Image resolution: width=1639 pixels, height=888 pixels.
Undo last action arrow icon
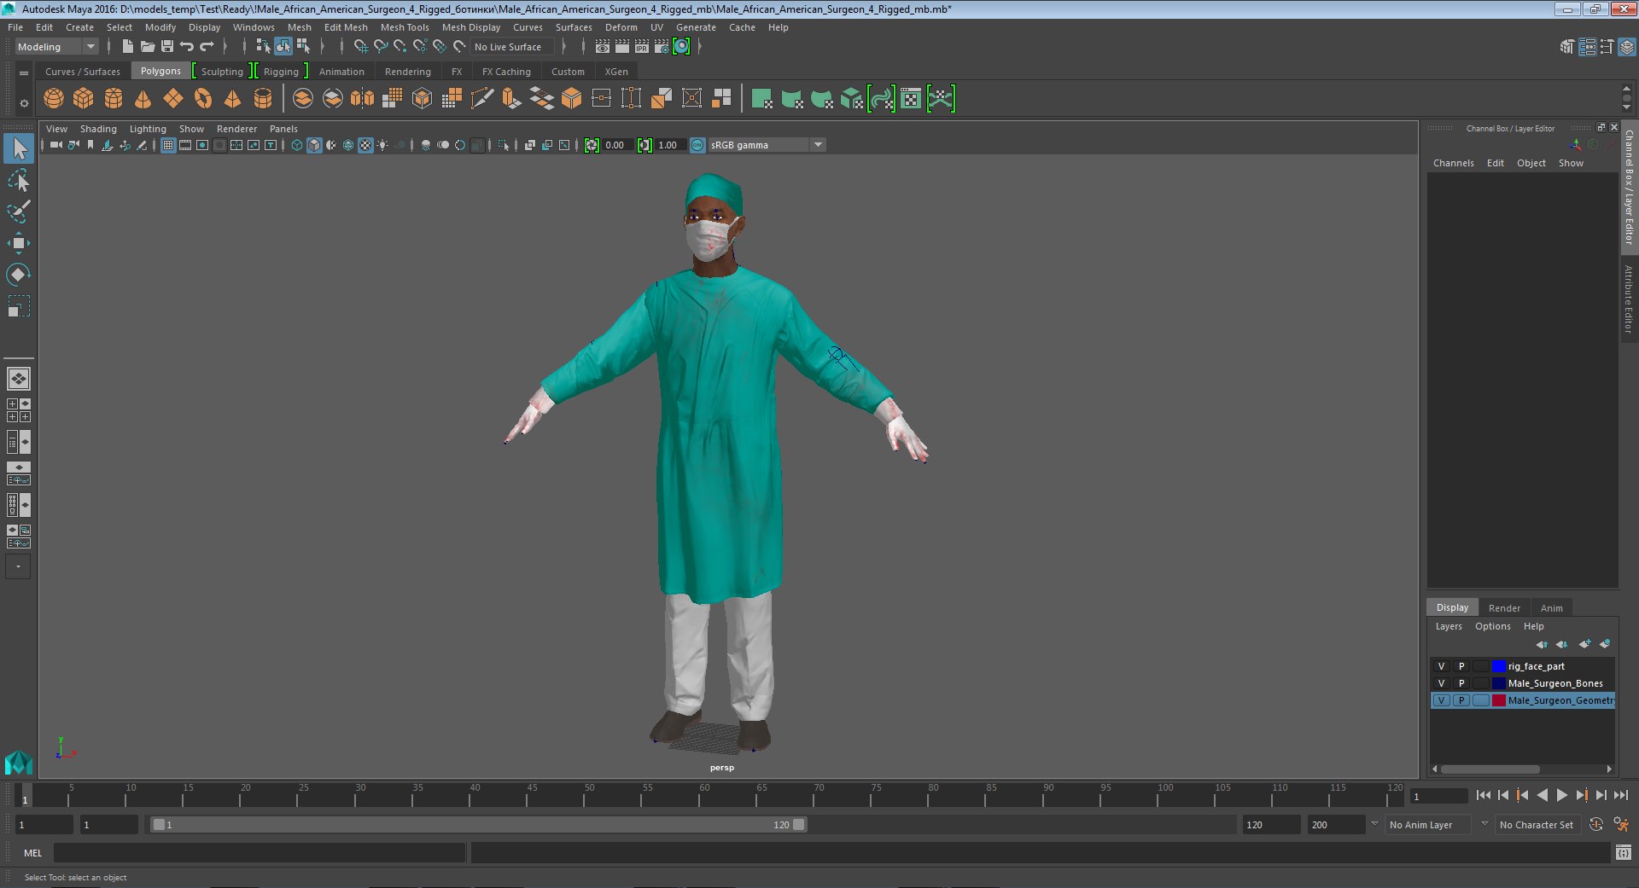[187, 47]
